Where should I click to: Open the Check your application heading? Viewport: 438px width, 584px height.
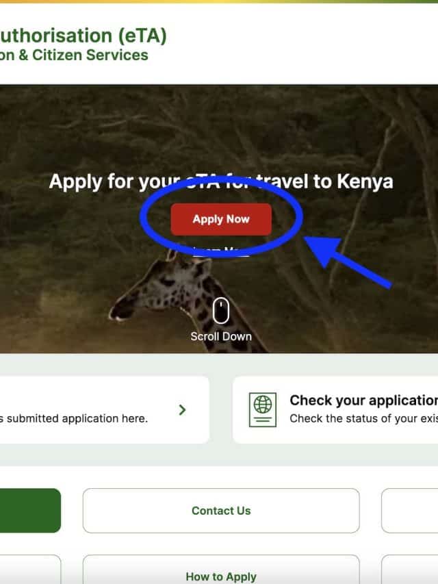tap(363, 401)
